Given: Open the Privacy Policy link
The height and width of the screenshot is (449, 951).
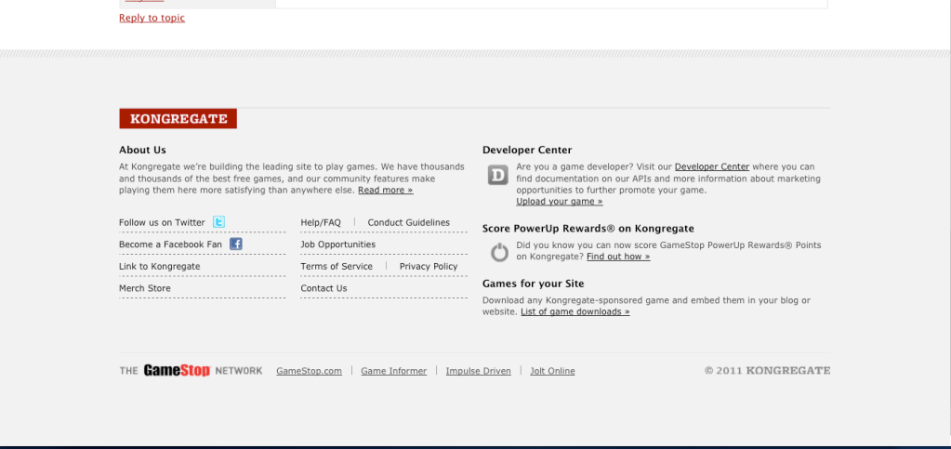Looking at the screenshot, I should 429,267.
